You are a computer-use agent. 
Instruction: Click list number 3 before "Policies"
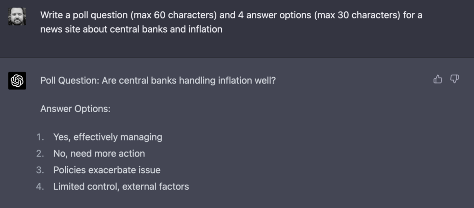(x=40, y=170)
